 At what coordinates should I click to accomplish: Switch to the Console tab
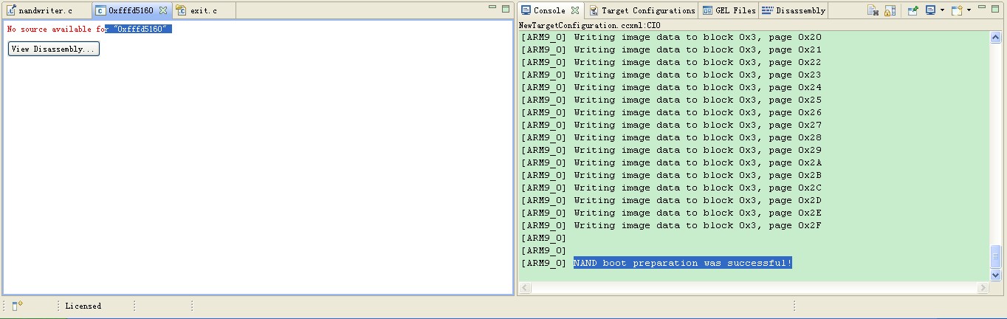tap(549, 10)
